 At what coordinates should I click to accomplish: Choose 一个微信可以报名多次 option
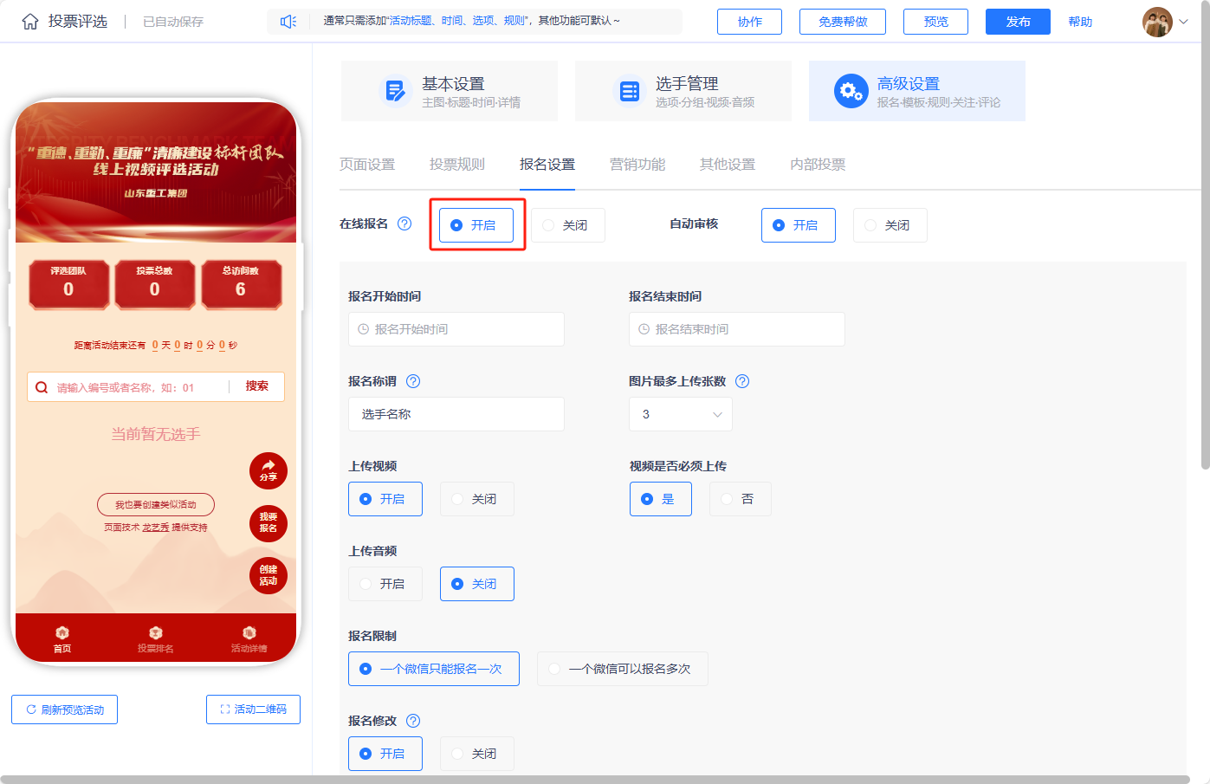(623, 669)
